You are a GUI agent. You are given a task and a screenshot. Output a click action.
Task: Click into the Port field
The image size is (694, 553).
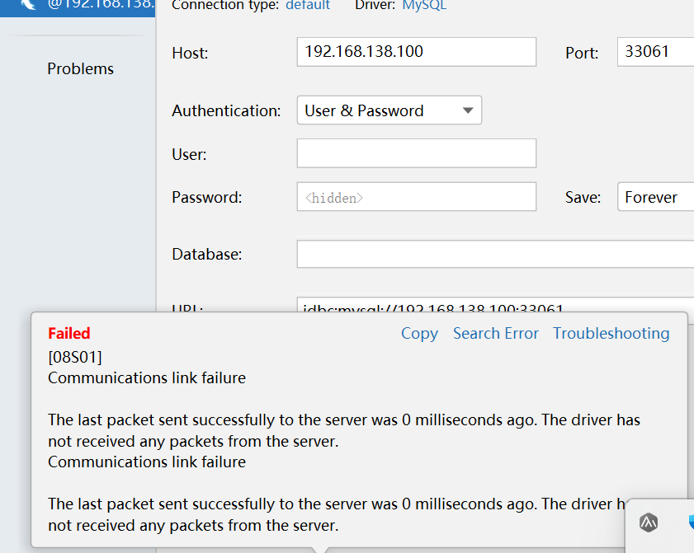click(654, 52)
